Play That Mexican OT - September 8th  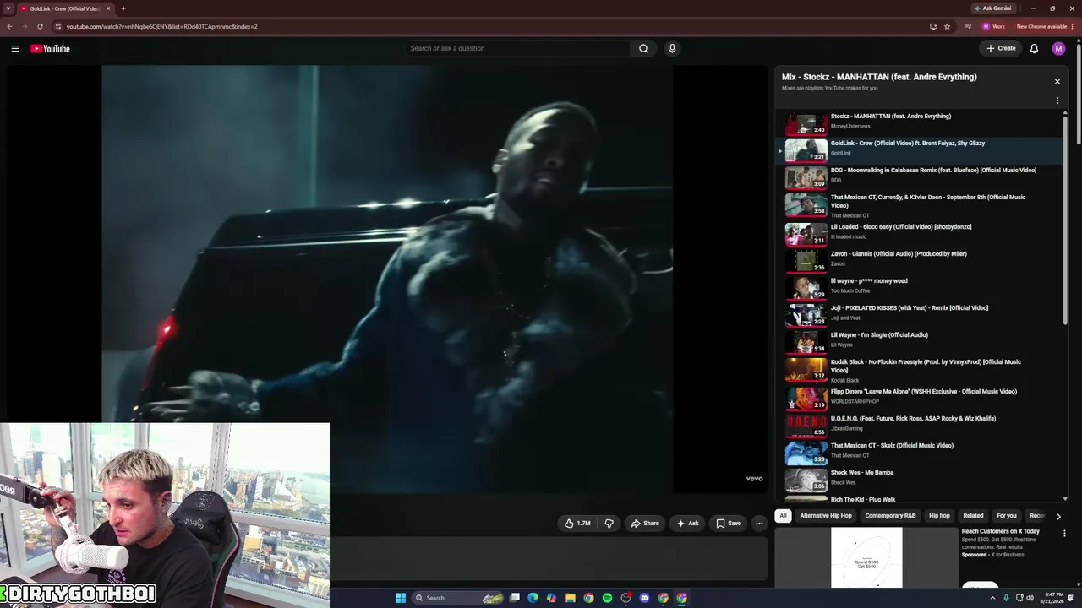pos(918,206)
